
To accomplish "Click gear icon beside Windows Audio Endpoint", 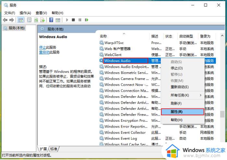I will click(101, 67).
